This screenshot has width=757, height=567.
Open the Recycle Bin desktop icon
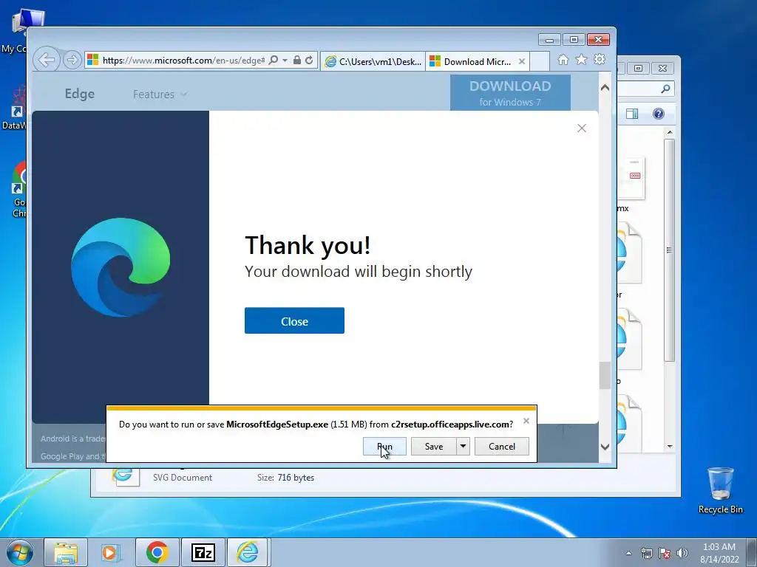(x=720, y=490)
